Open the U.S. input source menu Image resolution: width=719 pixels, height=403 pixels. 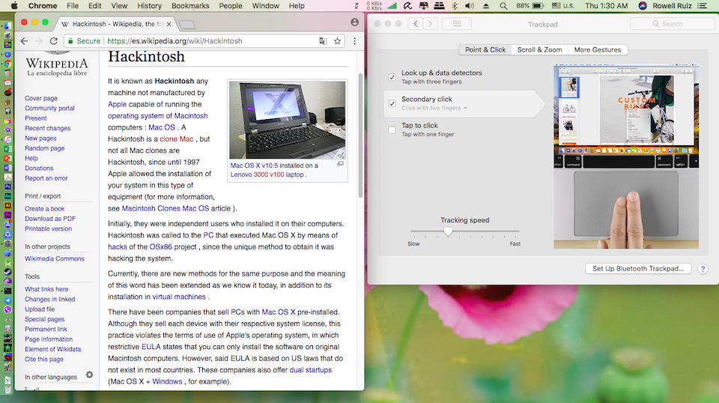563,6
